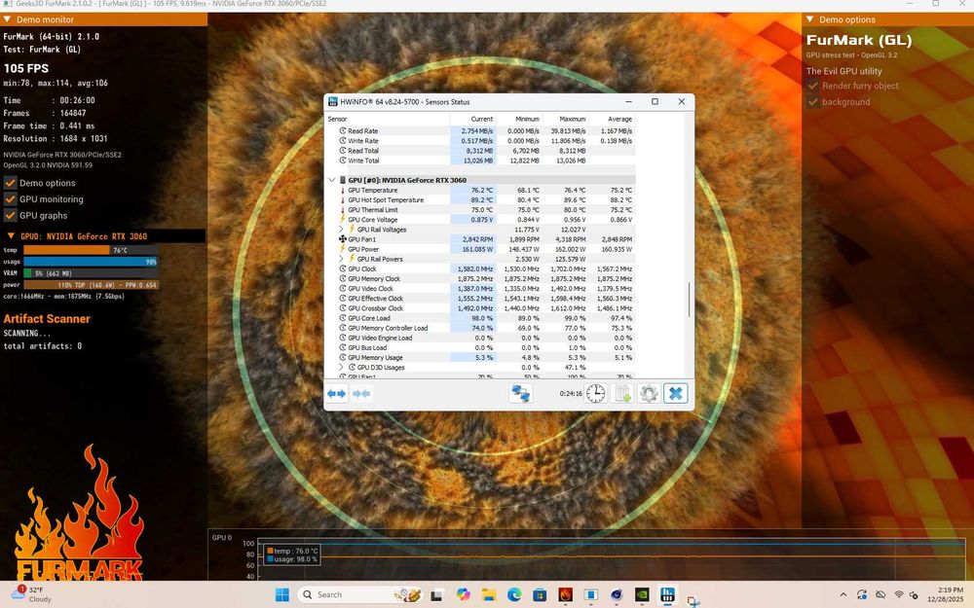Switch to HWiNFO via its taskbar icon

tap(667, 594)
